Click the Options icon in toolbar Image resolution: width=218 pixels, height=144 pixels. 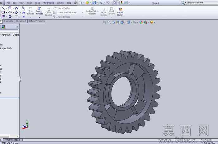pos(126,2)
